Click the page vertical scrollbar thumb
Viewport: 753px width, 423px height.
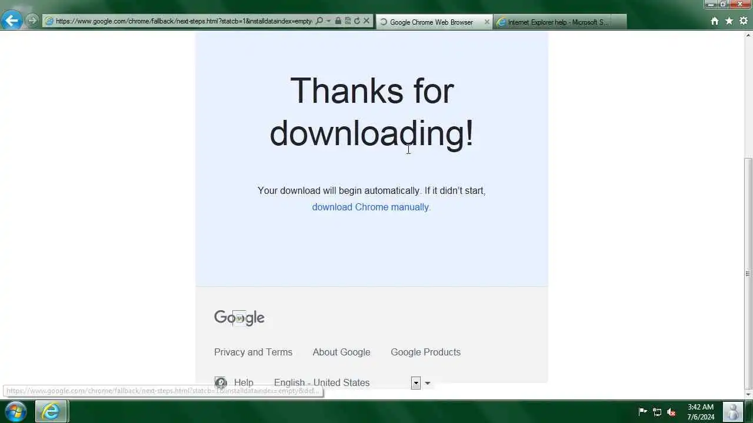(748, 274)
